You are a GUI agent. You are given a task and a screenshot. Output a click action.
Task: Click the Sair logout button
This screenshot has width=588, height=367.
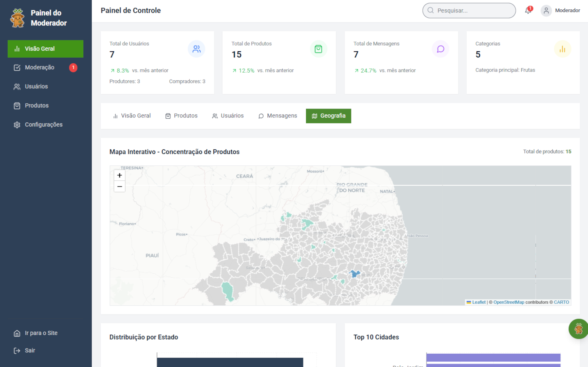coord(30,350)
